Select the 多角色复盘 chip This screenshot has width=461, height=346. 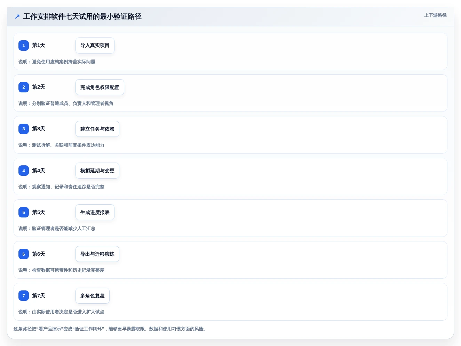(x=93, y=296)
